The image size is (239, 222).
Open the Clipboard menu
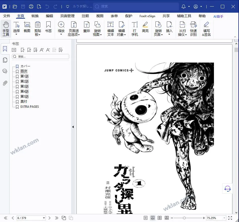click(x=37, y=29)
